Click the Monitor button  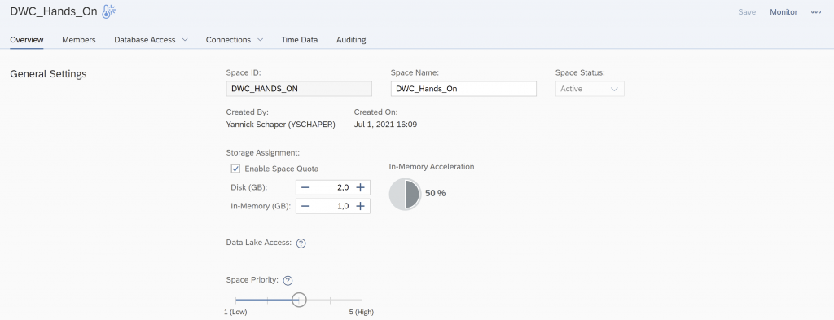(784, 11)
